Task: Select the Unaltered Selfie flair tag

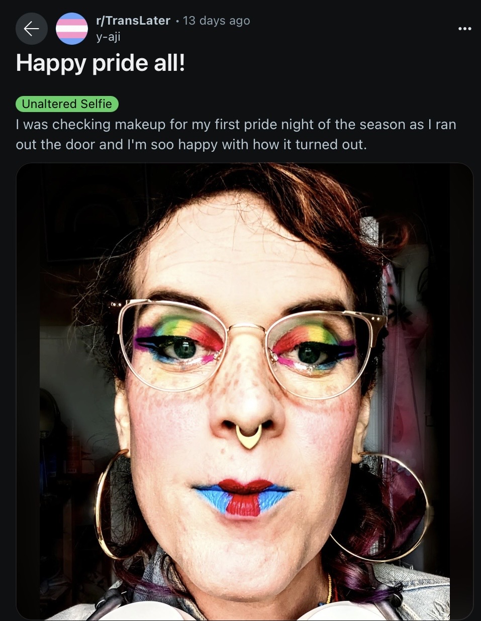Action: click(x=67, y=104)
